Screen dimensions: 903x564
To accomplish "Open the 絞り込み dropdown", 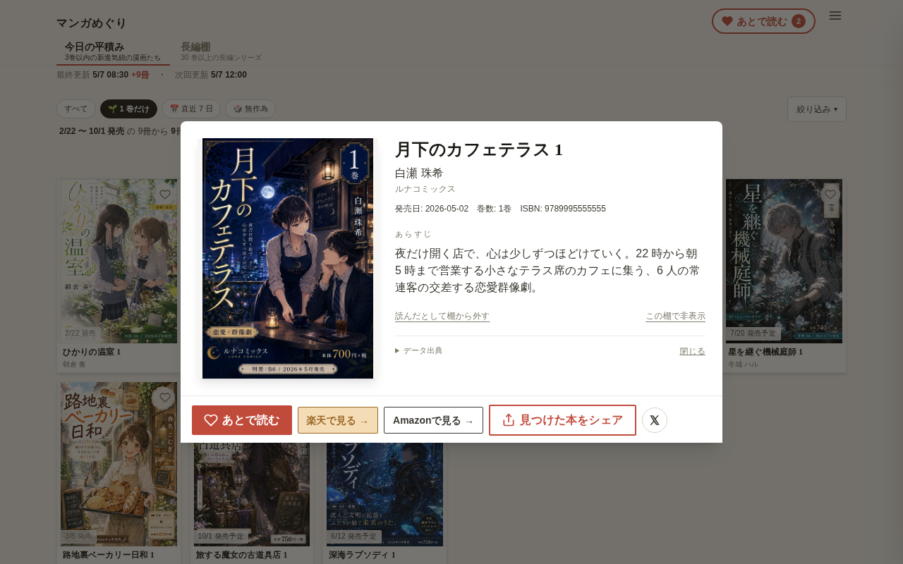I will [x=817, y=109].
